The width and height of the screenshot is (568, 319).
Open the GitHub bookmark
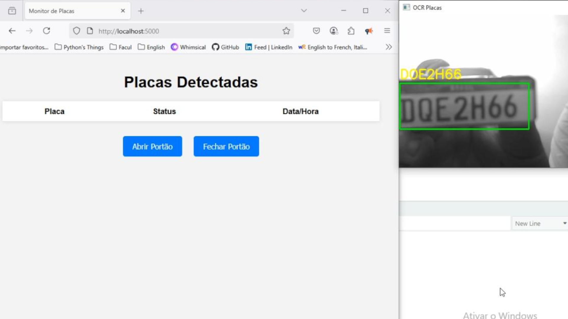(x=225, y=47)
